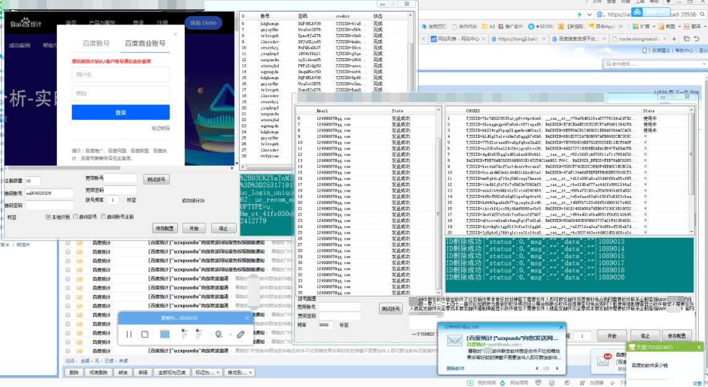Click 停止 in the COOKIES tool window

(645, 336)
